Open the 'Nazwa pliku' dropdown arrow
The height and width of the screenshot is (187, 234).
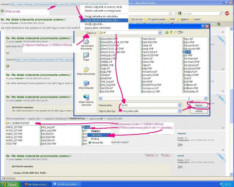click(x=180, y=105)
